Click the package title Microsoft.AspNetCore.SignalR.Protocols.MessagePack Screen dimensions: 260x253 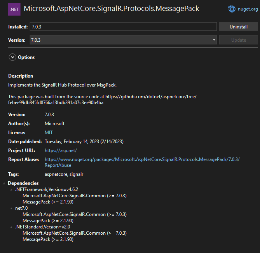click(112, 9)
